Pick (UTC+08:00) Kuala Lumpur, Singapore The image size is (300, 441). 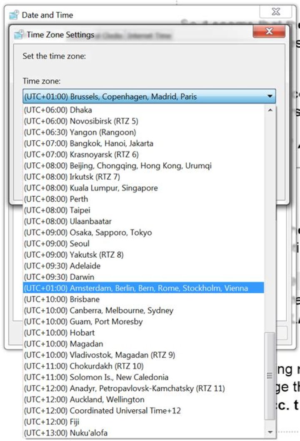tap(143, 188)
